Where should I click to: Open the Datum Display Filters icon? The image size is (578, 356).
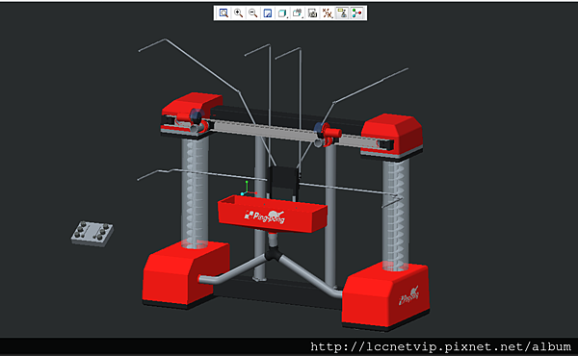tap(328, 13)
